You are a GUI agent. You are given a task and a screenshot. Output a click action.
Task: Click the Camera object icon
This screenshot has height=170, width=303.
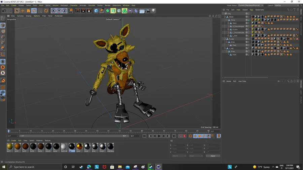point(147,11)
